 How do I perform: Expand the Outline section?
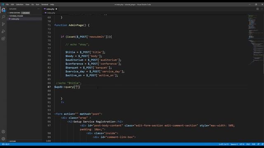[12, 141]
